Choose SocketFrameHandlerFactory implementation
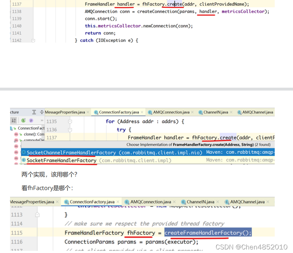 148,160
